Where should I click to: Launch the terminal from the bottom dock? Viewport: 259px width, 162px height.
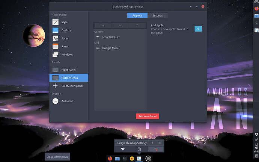tap(125, 159)
